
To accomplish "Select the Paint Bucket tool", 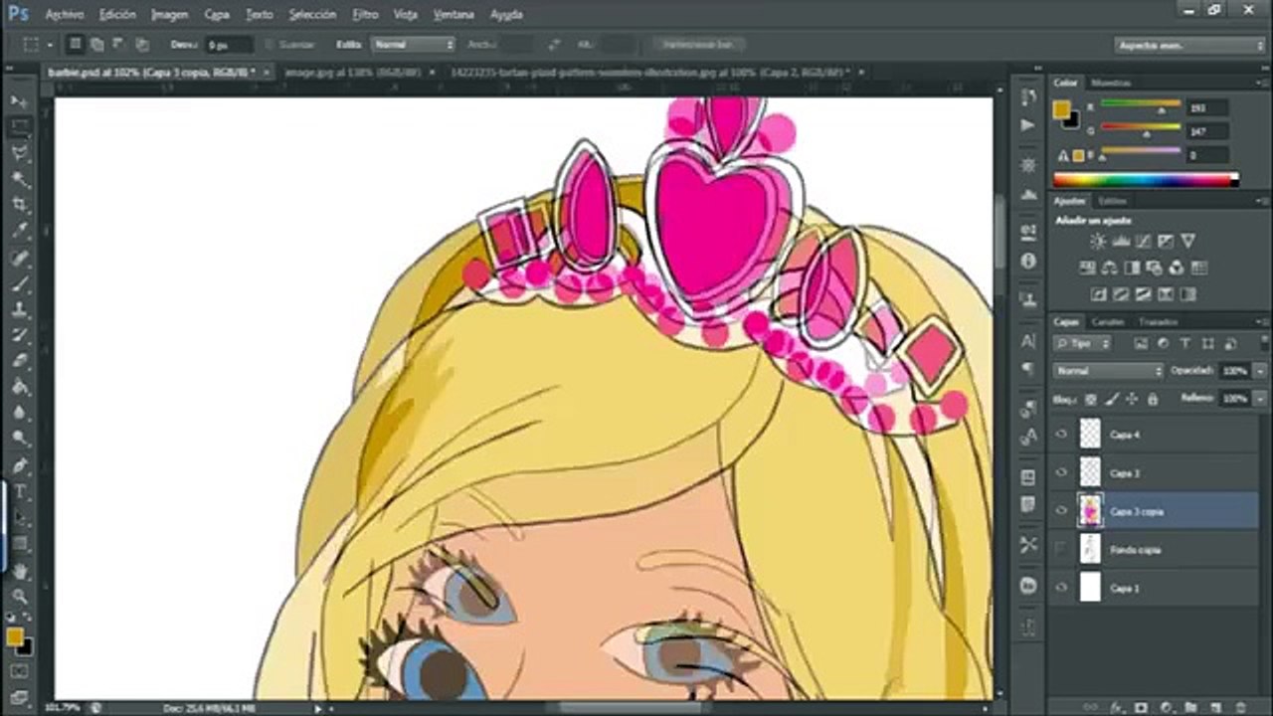I will (x=19, y=388).
